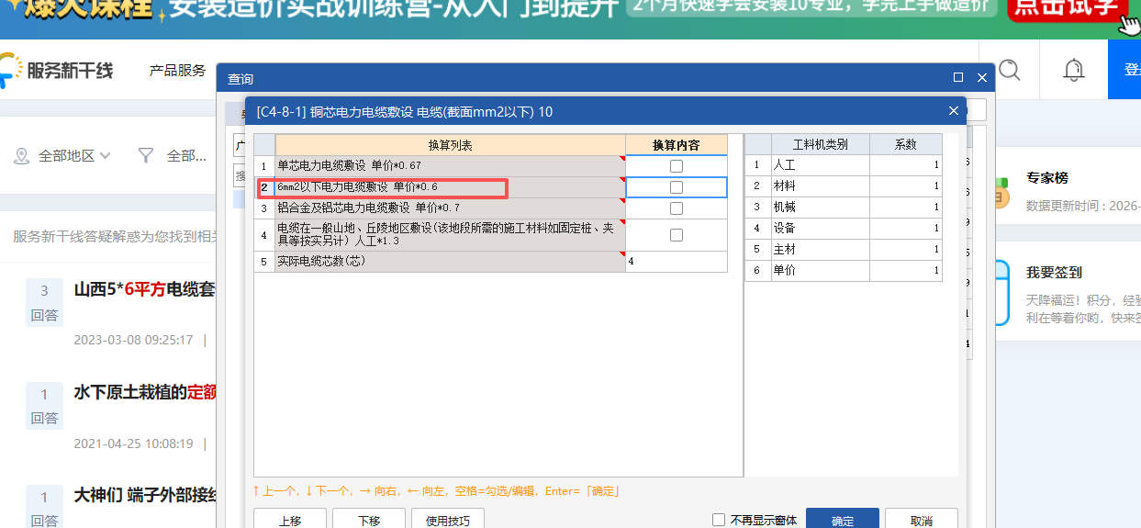1141x528 pixels.
Task: Enable the 不再显示窗体 checkbox
Action: (719, 520)
